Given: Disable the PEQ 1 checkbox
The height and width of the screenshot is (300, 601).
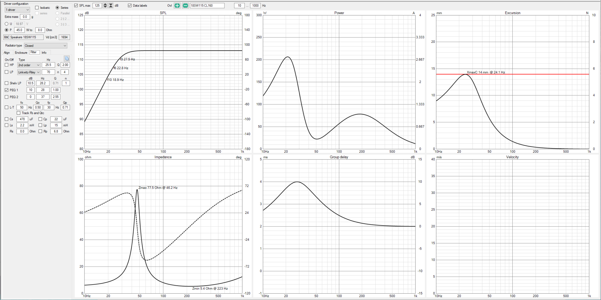Looking at the screenshot, I should 6,90.
